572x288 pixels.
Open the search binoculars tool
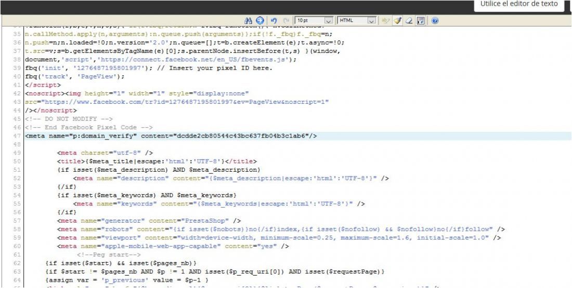coord(249,21)
